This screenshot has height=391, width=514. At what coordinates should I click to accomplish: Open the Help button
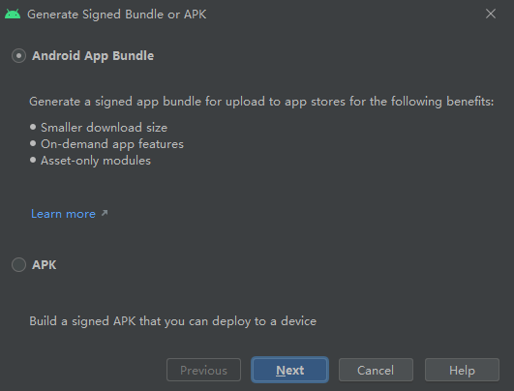462,370
